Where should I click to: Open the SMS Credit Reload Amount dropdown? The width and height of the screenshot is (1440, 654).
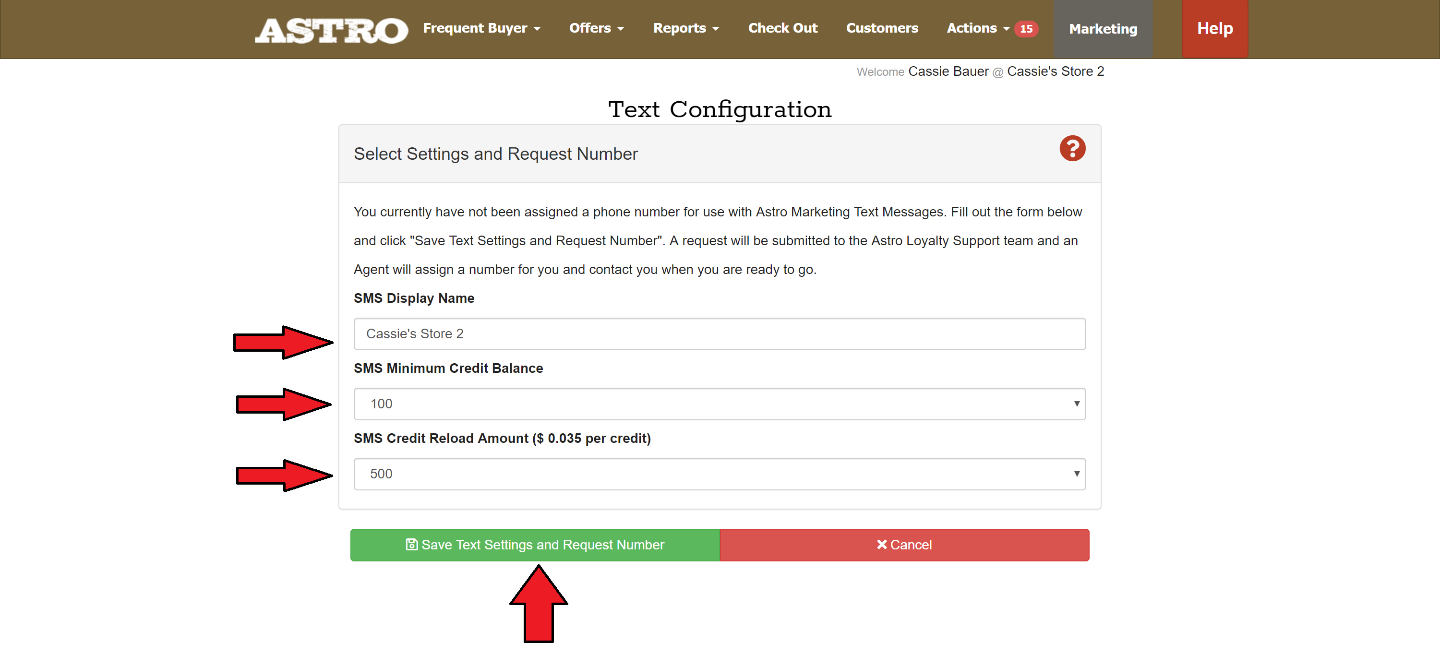point(719,474)
